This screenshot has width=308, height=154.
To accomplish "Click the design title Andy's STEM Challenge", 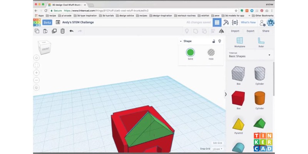I will pyautogui.click(x=78, y=22).
